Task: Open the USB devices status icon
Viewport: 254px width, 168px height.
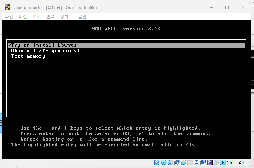Action: pyautogui.click(x=184, y=162)
